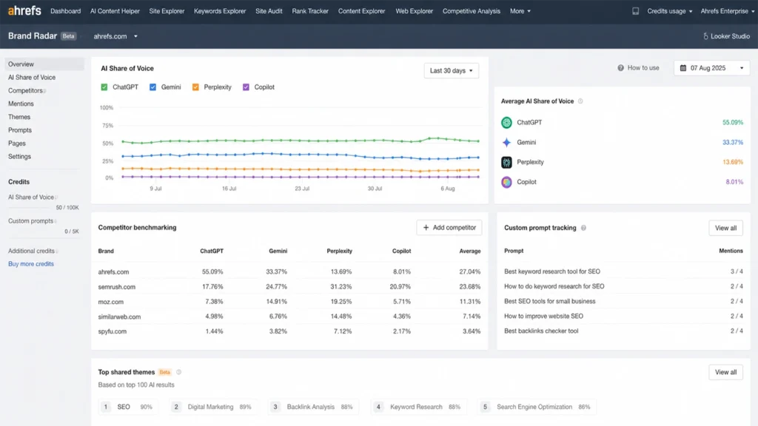The height and width of the screenshot is (426, 758).
Task: Toggle the Gemini series checkbox
Action: 152,87
